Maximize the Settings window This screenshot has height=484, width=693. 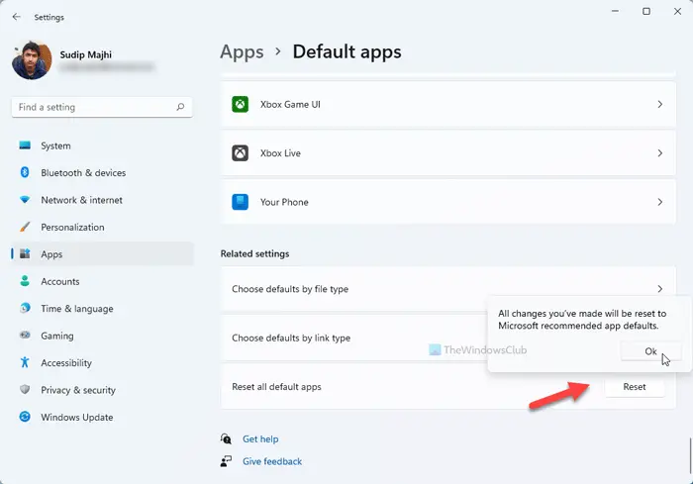[646, 11]
